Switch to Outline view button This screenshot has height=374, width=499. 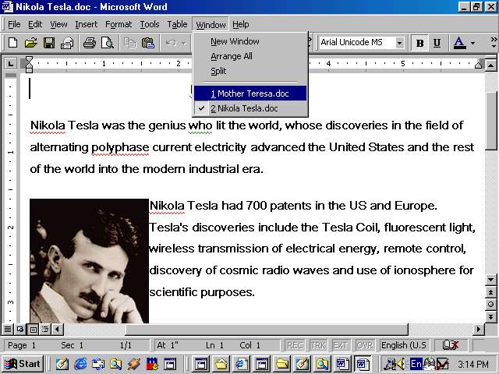click(45, 329)
